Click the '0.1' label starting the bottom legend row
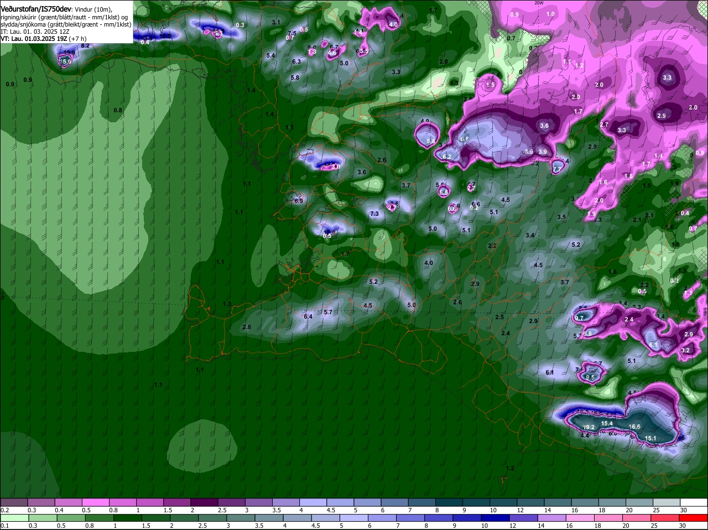 click(x=4, y=526)
